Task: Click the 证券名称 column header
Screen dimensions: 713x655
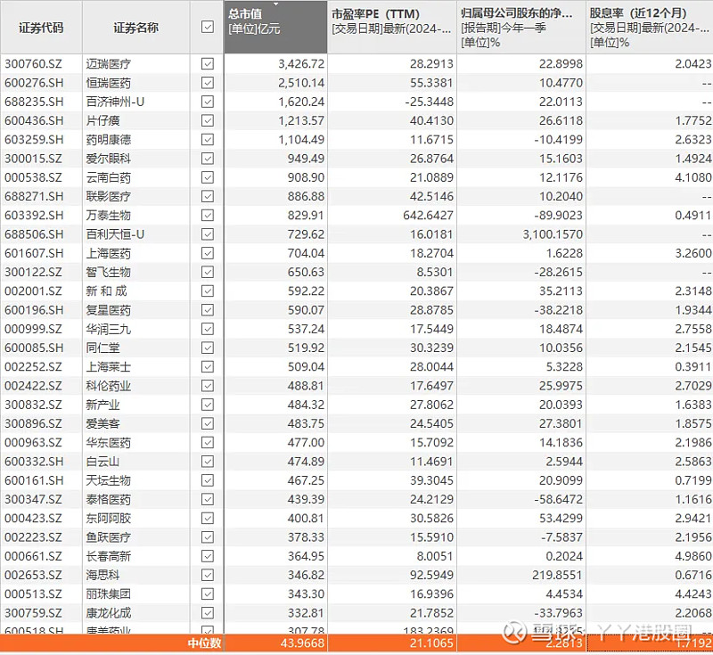Action: [136, 28]
